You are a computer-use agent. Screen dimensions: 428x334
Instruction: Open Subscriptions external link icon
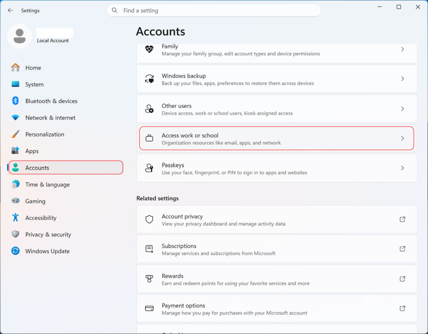[x=403, y=249]
